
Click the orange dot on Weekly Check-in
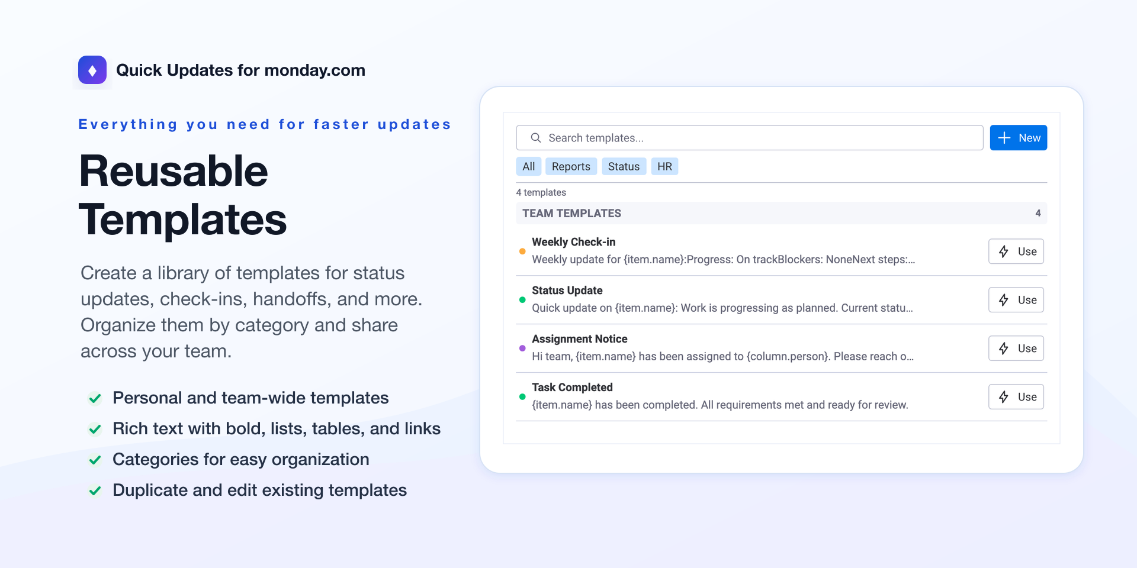522,251
